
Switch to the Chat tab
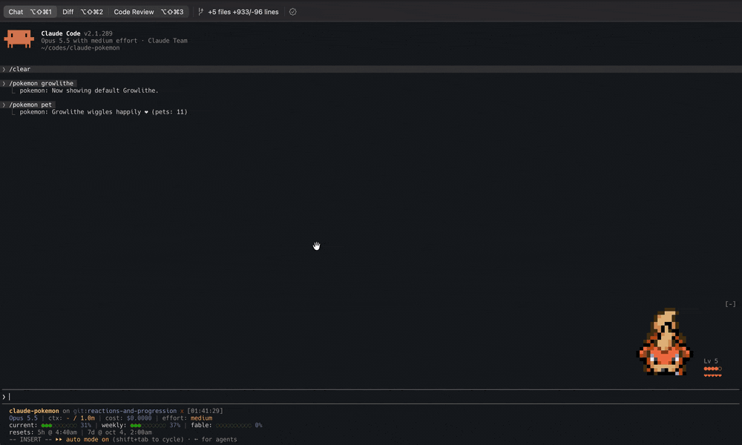click(30, 12)
